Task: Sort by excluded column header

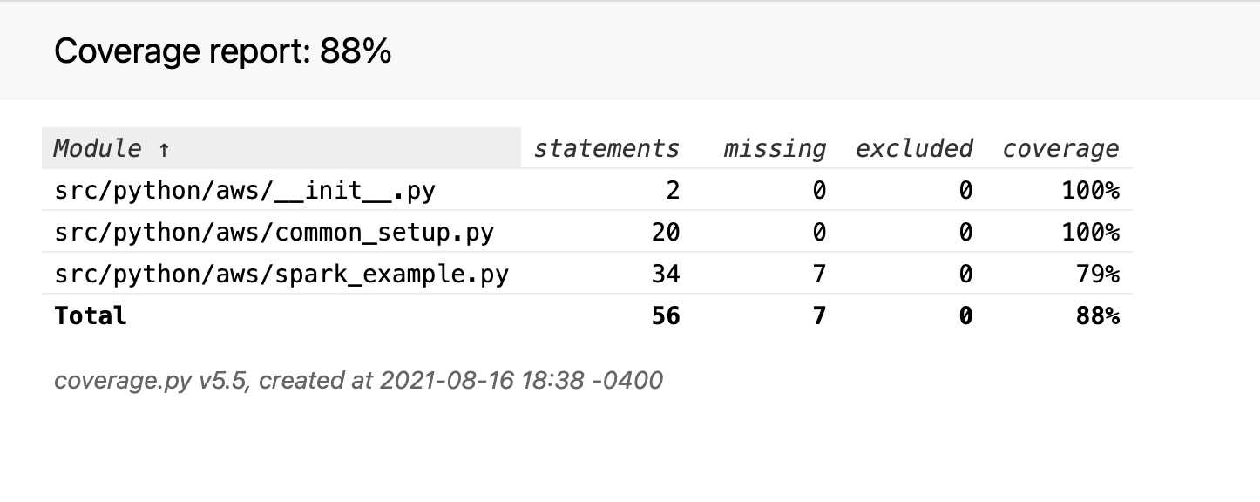Action: coord(914,148)
